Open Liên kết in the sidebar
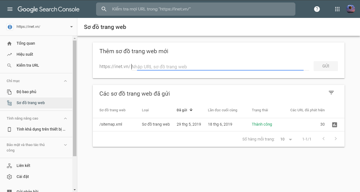Viewport: 360px width, 192px height. (36, 166)
